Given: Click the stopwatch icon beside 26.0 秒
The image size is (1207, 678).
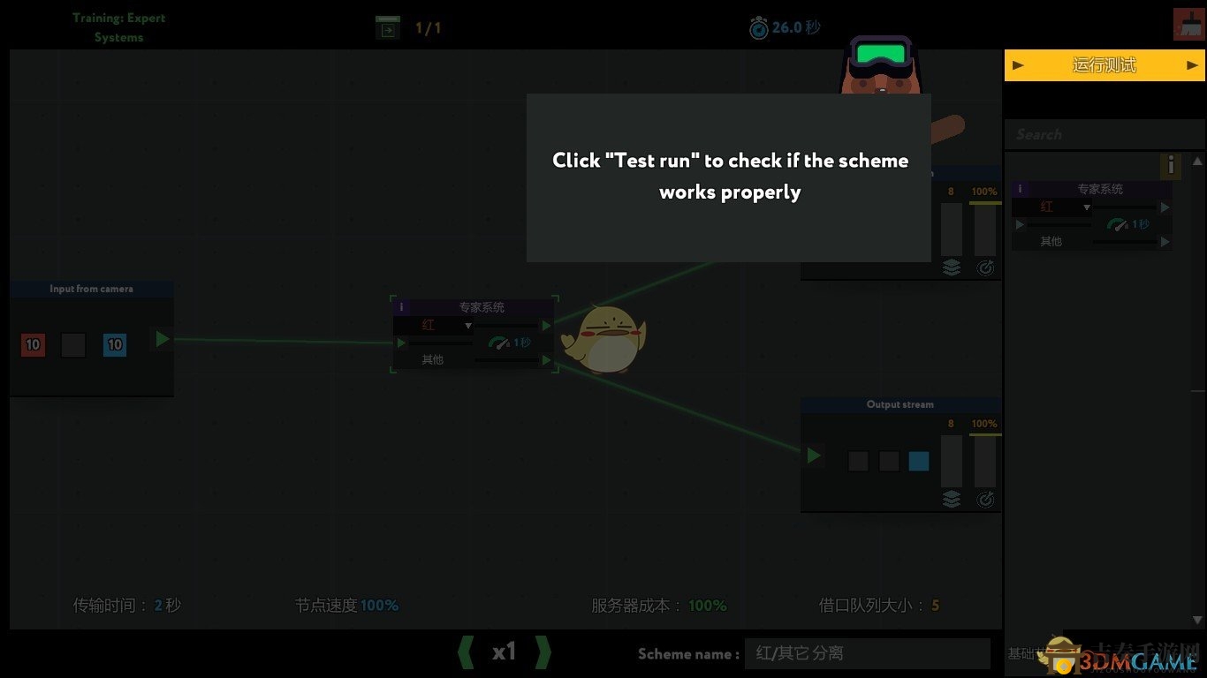Looking at the screenshot, I should tap(758, 28).
